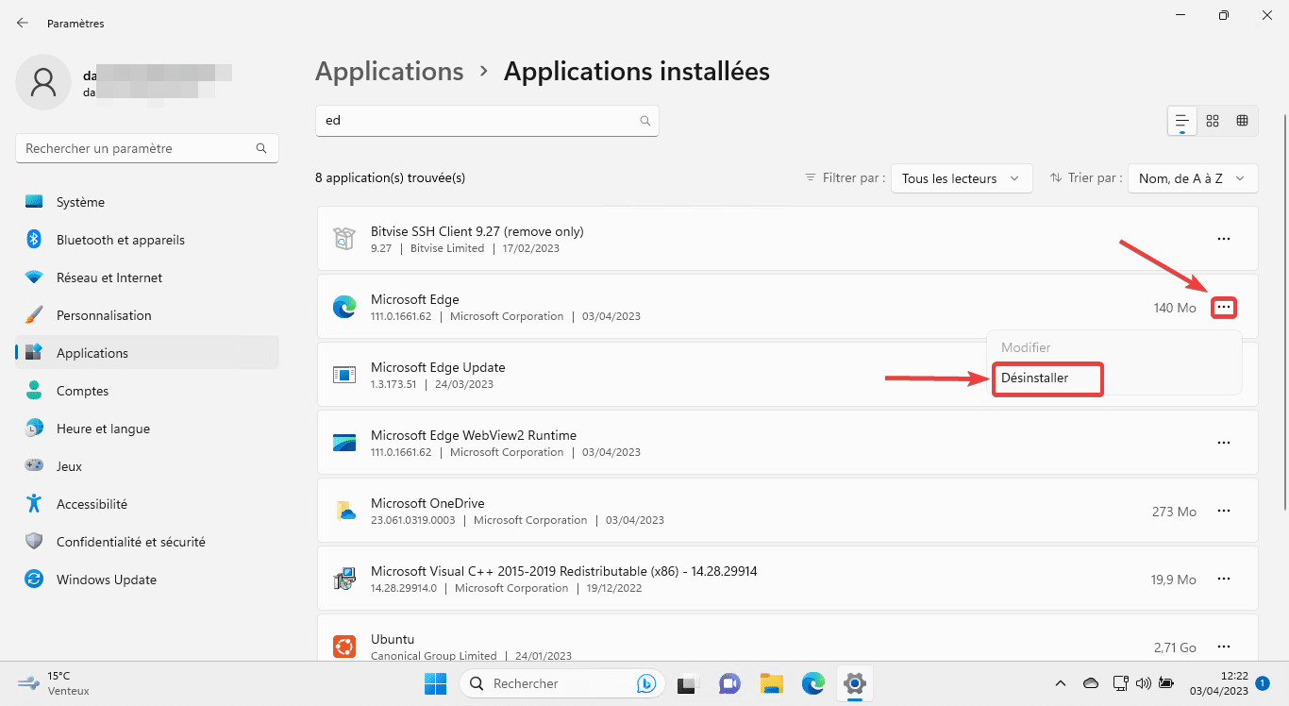Open more options for Bitvise SSH Client

pyautogui.click(x=1224, y=239)
